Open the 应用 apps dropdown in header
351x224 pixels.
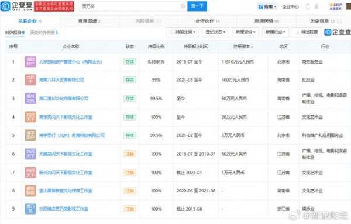267,6
